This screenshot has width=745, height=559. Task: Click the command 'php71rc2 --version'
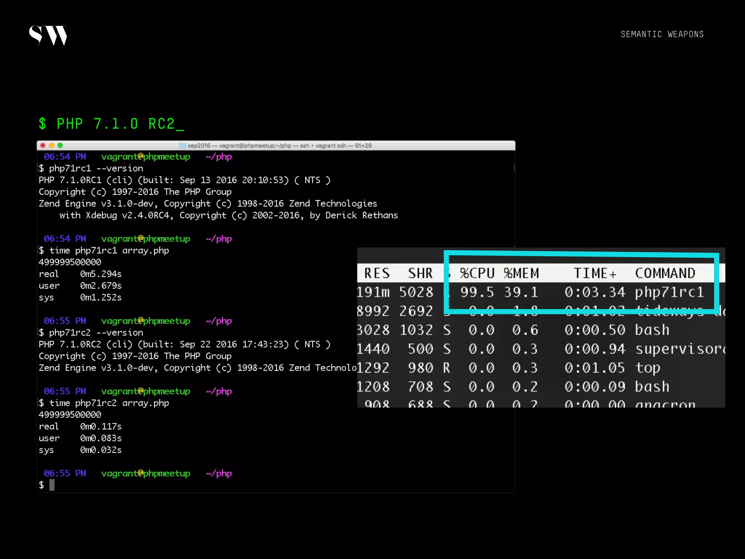click(x=96, y=333)
